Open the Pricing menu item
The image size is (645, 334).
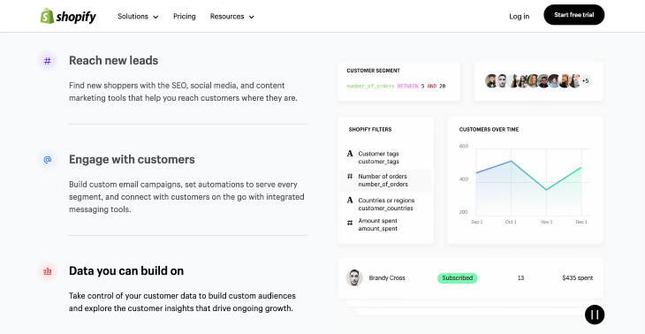185,17
